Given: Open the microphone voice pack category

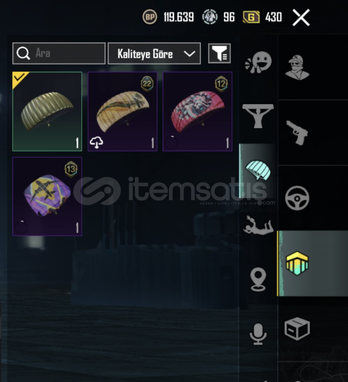Looking at the screenshot, I should [258, 334].
